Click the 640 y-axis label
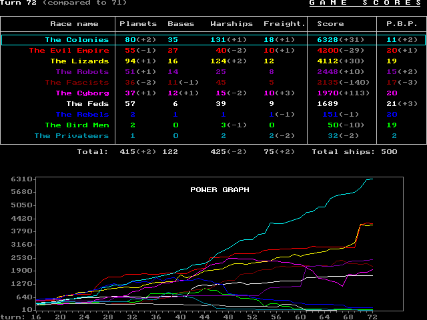 coord(25,297)
